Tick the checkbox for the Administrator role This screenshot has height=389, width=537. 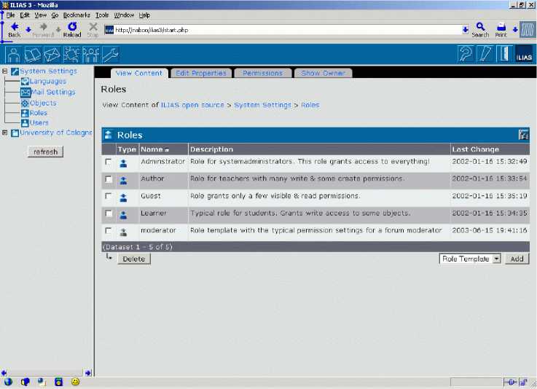click(109, 162)
